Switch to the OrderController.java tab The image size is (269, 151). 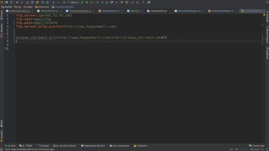pyautogui.click(x=20, y=11)
